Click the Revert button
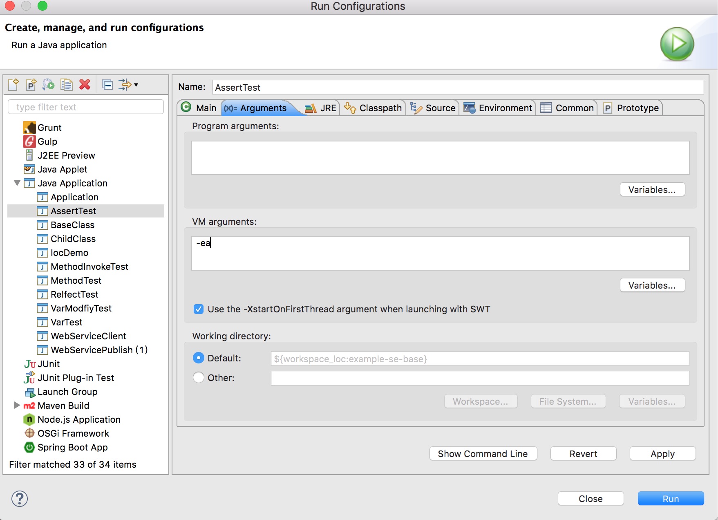Viewport: 718px width, 520px height. (x=583, y=454)
